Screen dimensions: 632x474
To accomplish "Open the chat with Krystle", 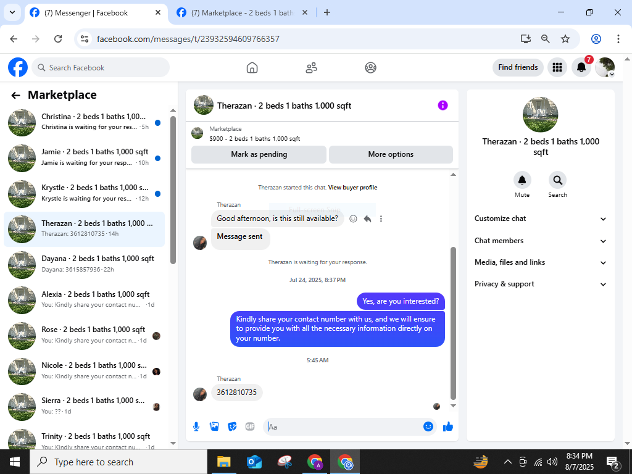I will (84, 193).
